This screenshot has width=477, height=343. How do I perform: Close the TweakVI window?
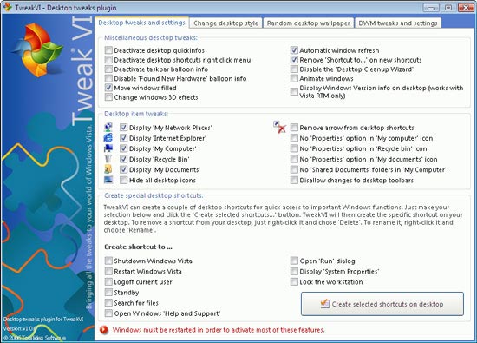466,7
